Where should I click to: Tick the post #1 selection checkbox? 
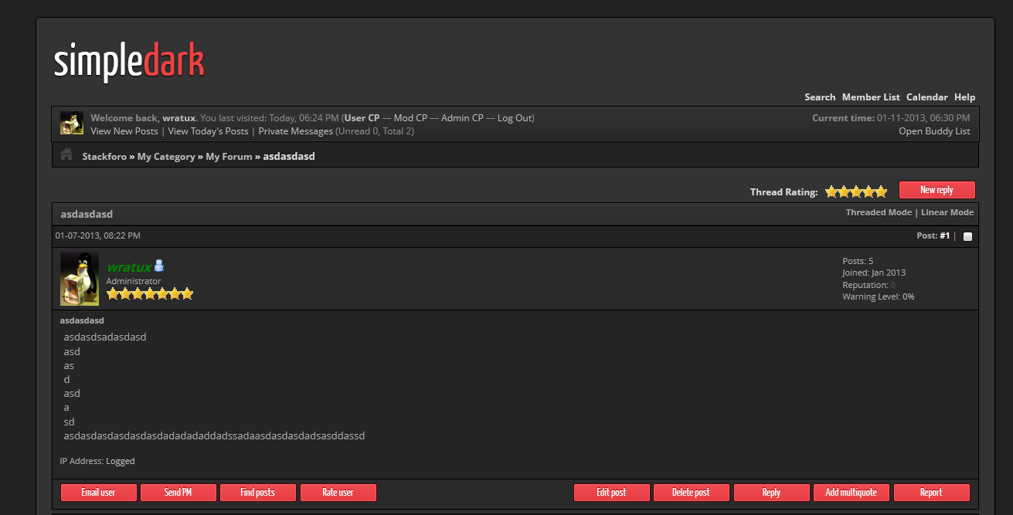pos(967,236)
